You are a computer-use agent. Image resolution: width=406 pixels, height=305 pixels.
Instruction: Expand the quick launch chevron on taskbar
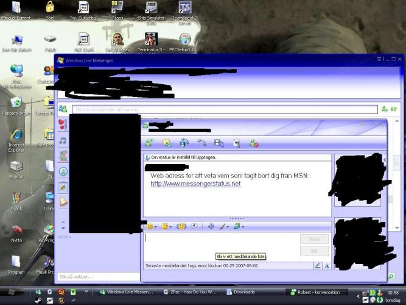86,292
